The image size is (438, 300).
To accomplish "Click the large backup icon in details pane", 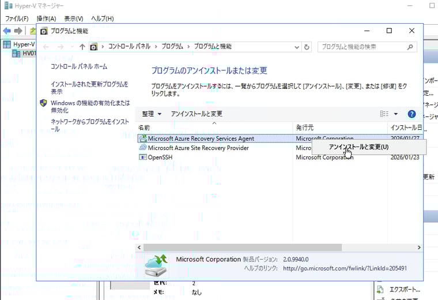I will coord(156,265).
